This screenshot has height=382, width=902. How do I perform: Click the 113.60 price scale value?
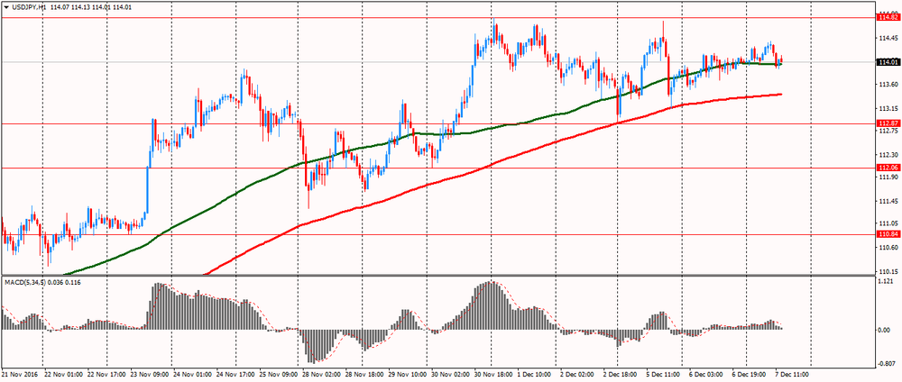coord(887,85)
